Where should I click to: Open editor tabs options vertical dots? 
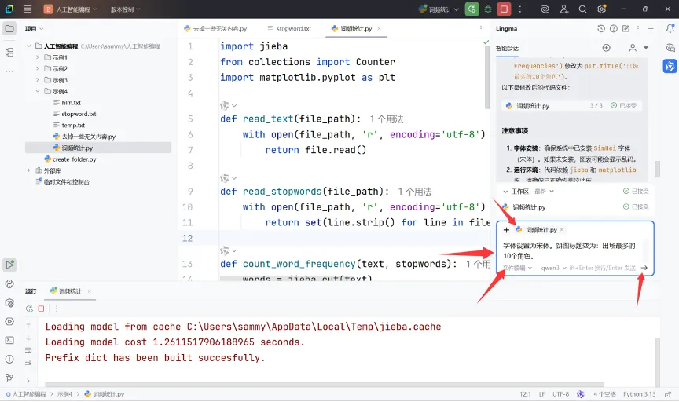click(x=481, y=28)
